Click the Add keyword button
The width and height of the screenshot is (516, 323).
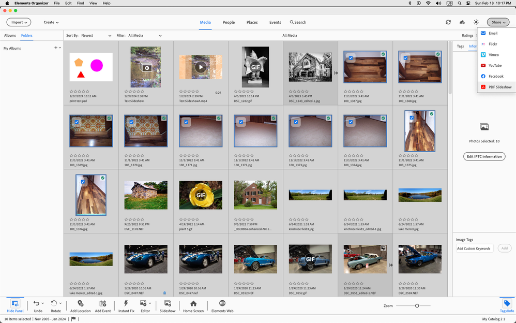(505, 248)
